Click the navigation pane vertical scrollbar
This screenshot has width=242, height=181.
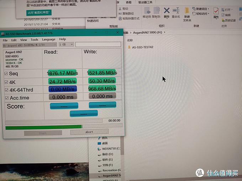tap(122, 146)
